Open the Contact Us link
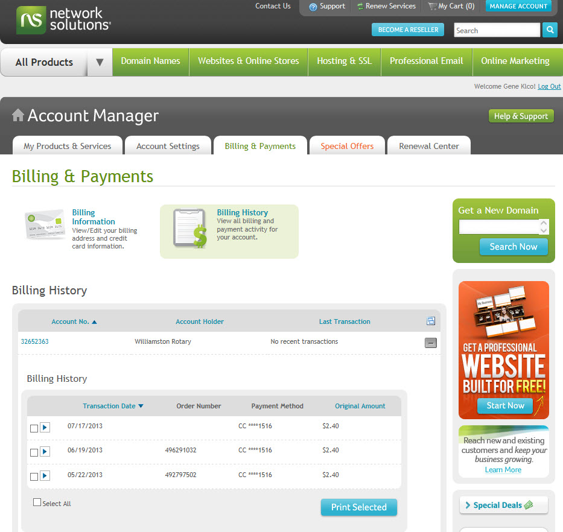The image size is (563, 532). [x=273, y=6]
